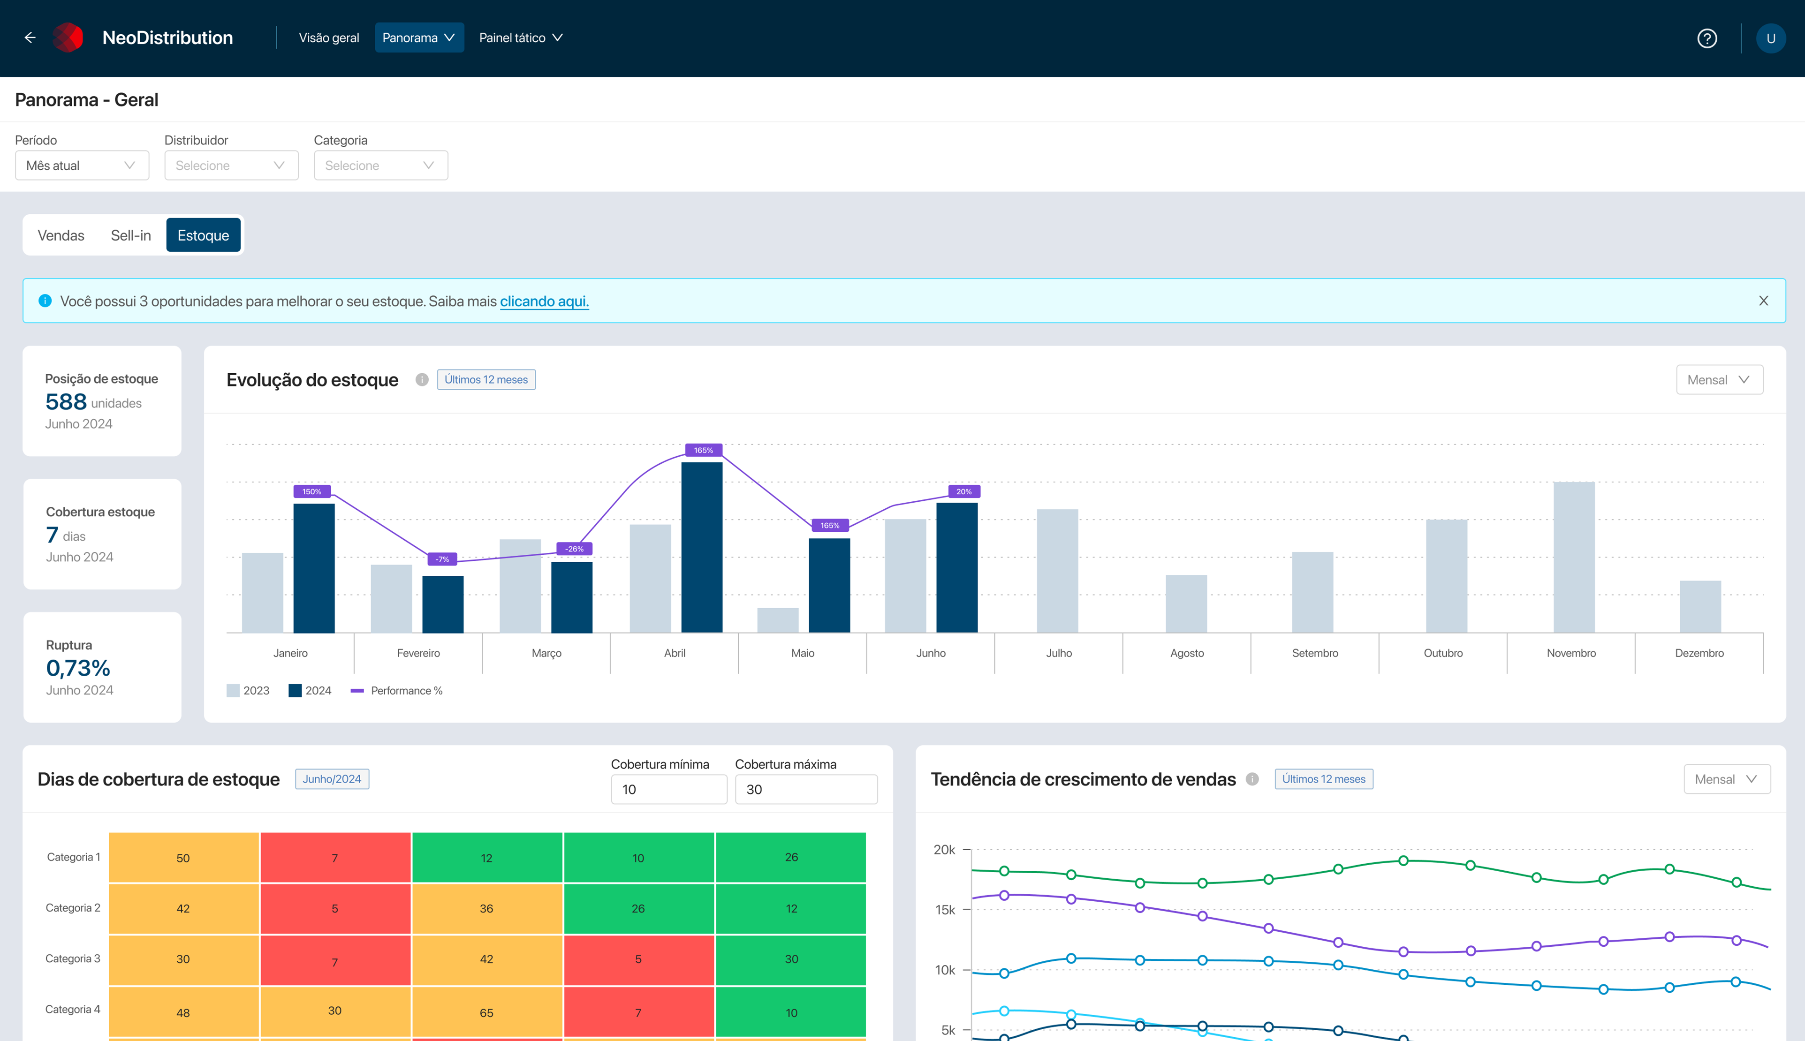Viewport: 1805px width, 1041px height.
Task: Open Mensal dropdown in Evolução do estoque
Action: 1719,380
